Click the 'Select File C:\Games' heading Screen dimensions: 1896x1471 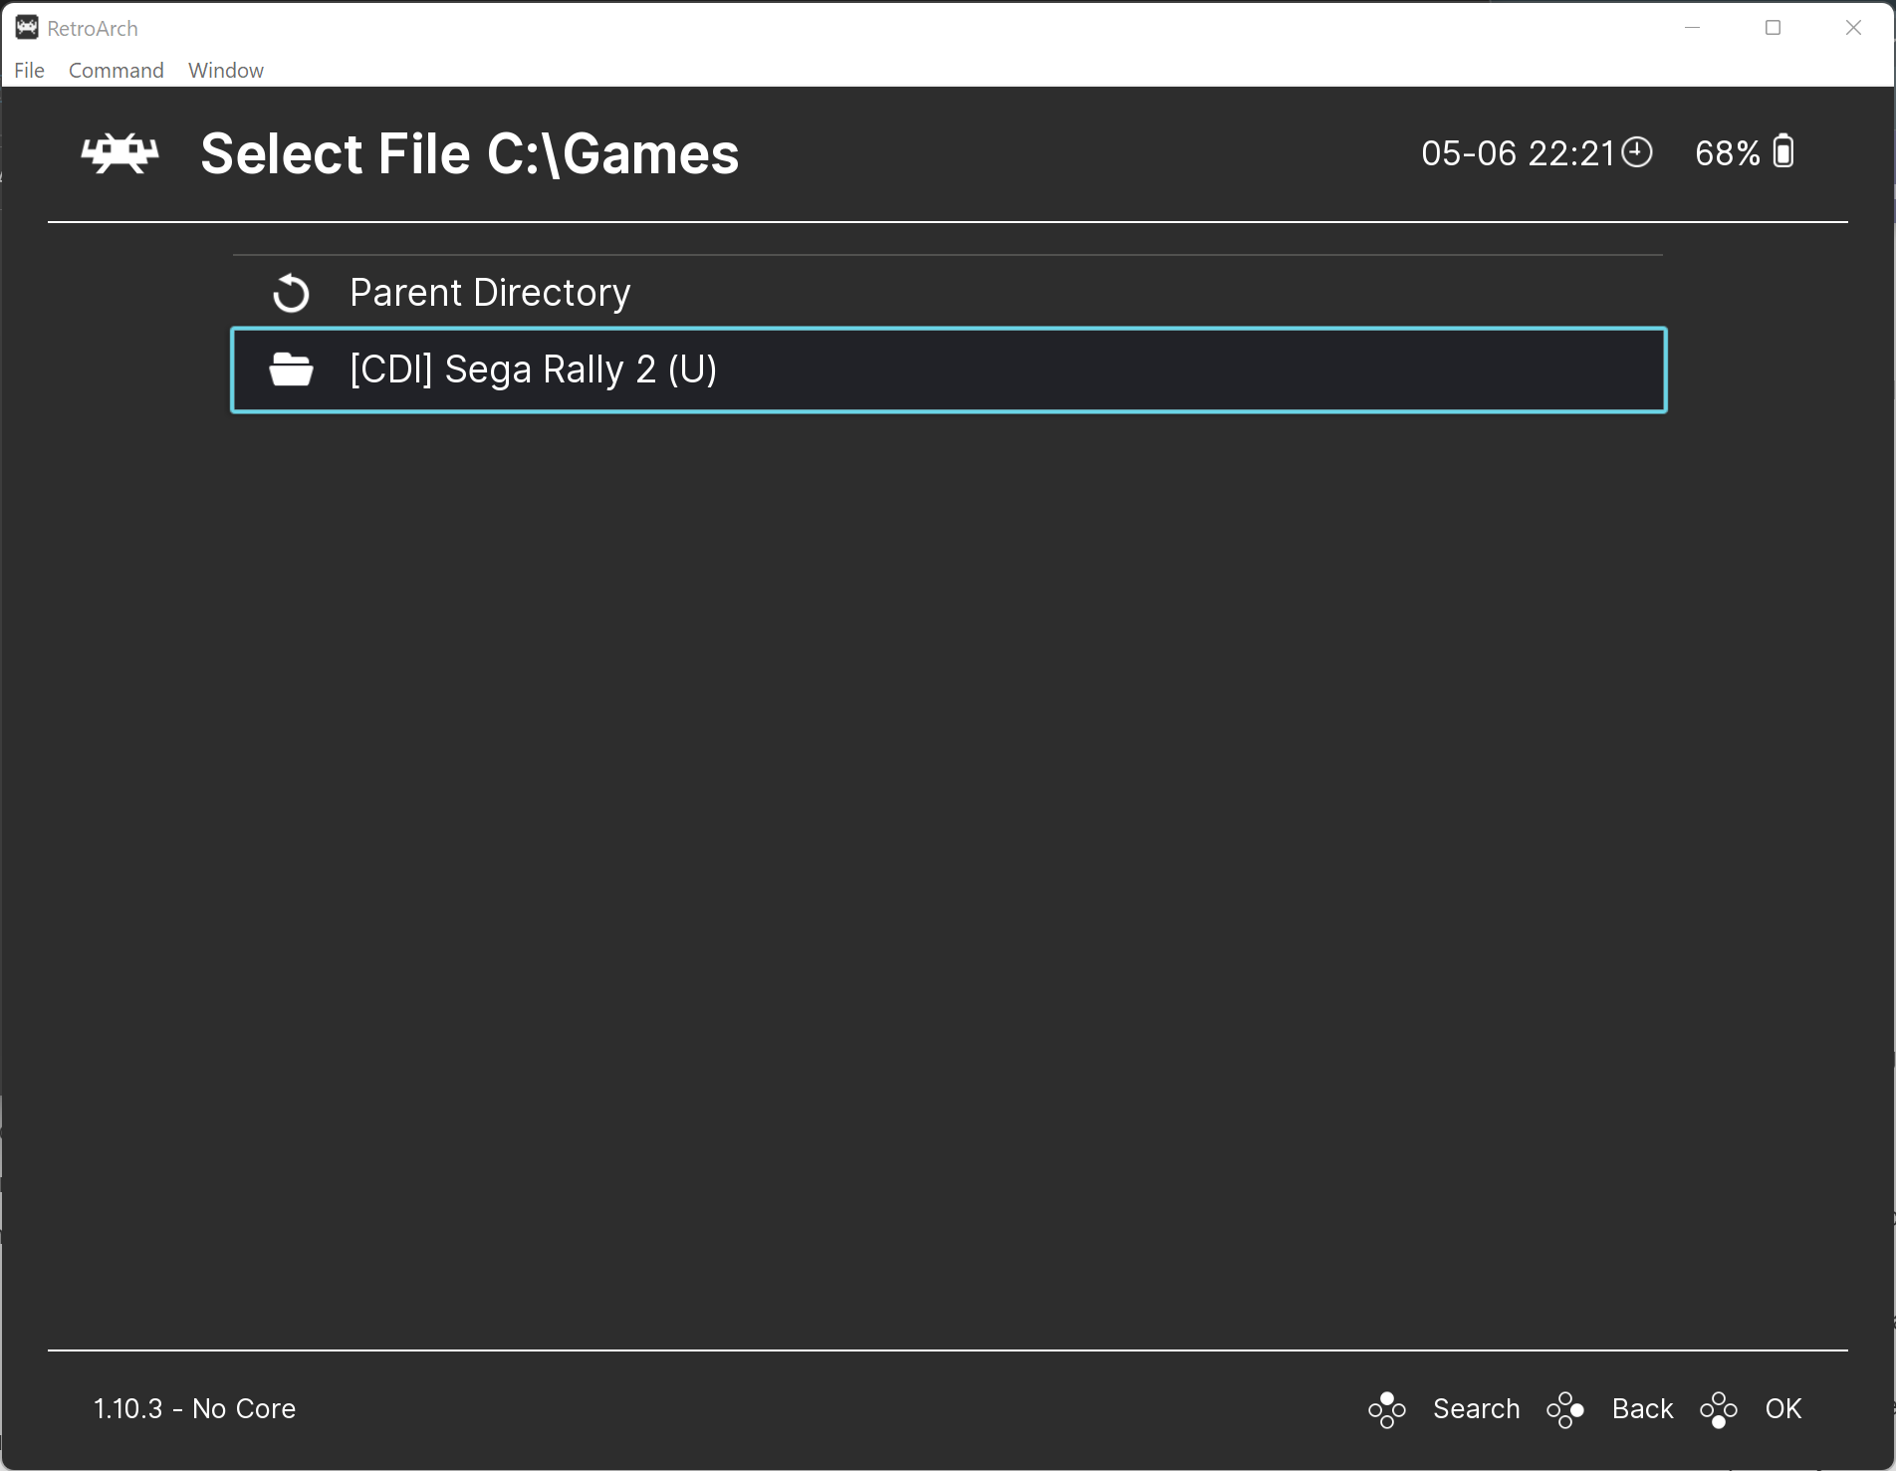point(470,154)
